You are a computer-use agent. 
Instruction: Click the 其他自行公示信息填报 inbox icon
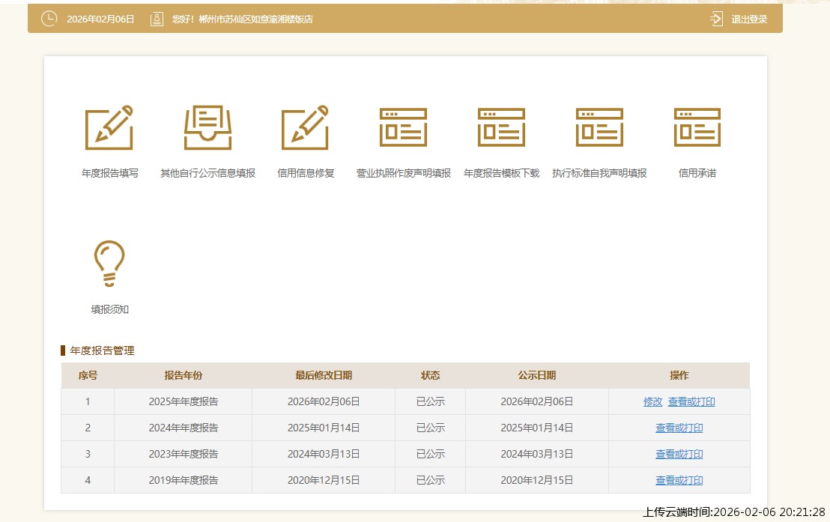click(x=207, y=127)
